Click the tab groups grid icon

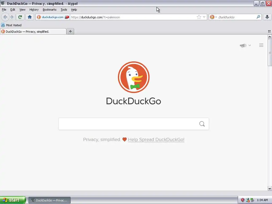click(x=269, y=31)
